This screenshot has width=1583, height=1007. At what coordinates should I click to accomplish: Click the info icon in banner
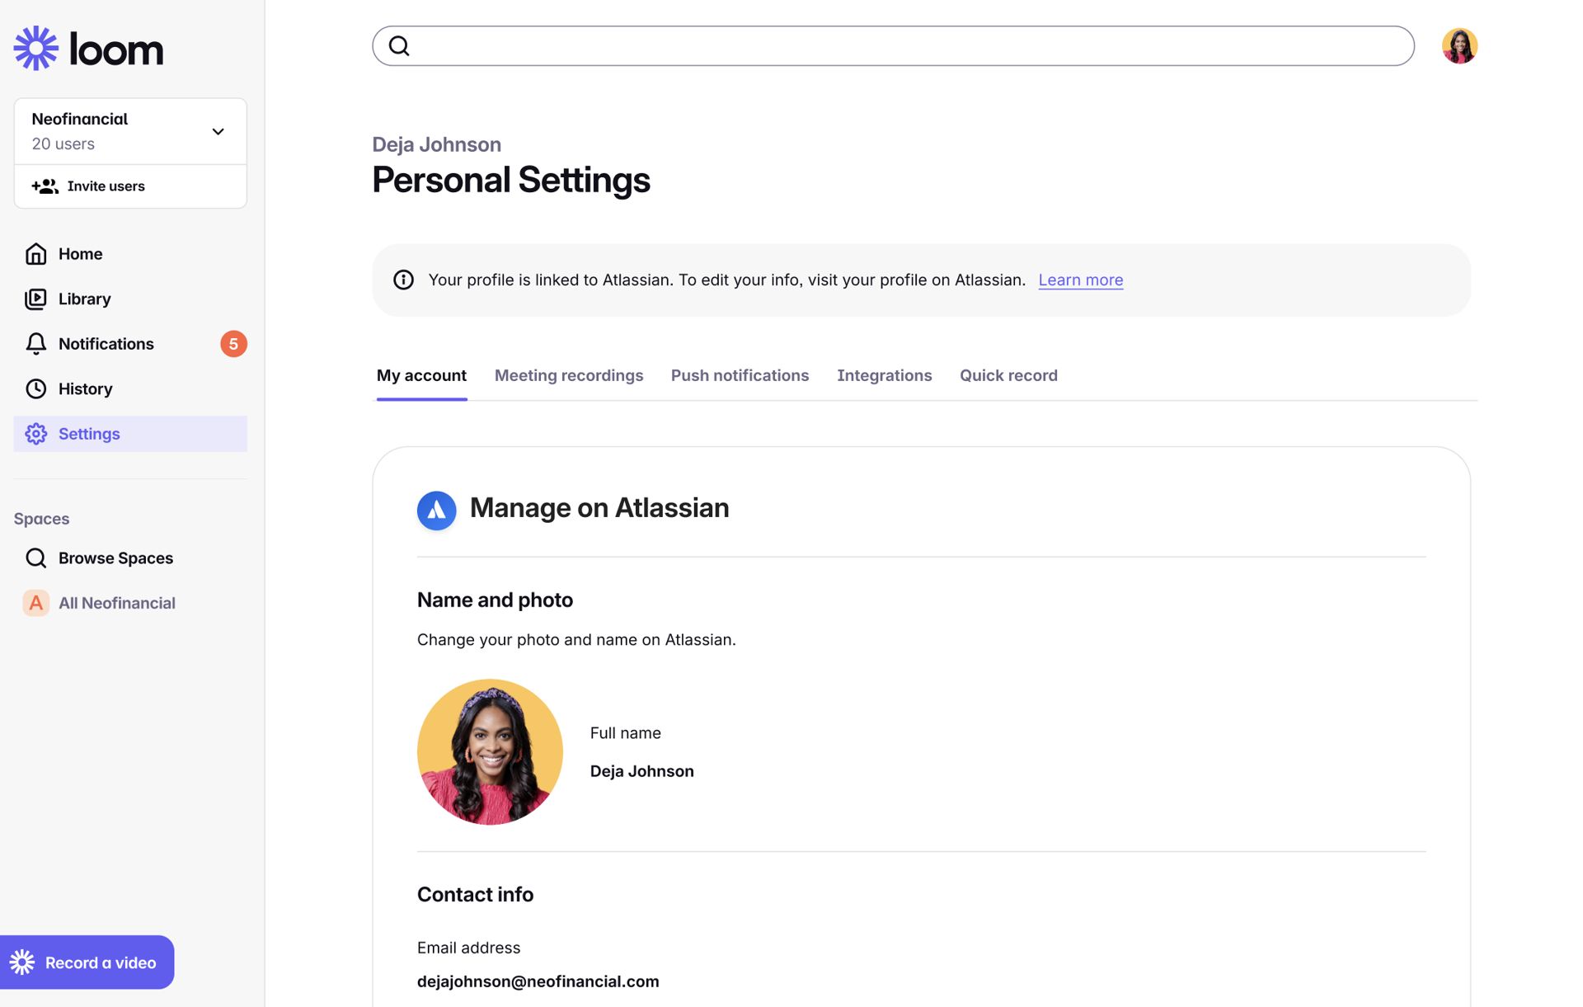(403, 280)
